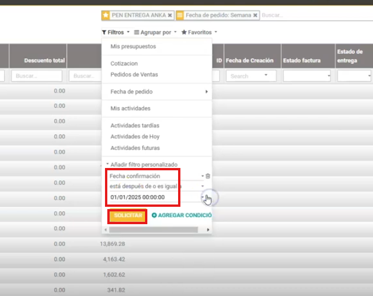
Task: Click the date value field 01/01/2025 00:00:00
Action: (156, 197)
